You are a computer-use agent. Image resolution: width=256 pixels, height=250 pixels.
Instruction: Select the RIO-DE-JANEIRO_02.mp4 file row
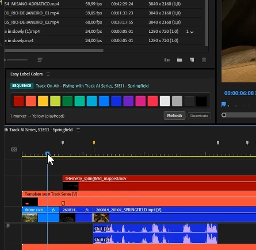coord(103,22)
